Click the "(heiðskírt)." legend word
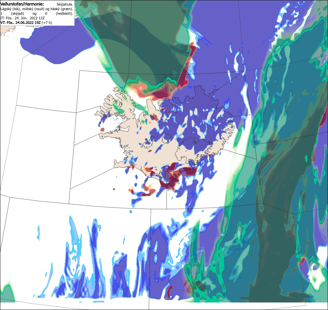Image resolution: width=328 pixels, height=310 pixels. 64,13
